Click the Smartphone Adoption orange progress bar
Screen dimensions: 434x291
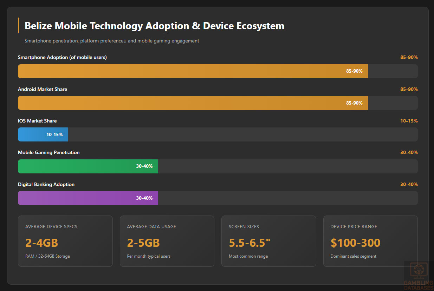193,71
